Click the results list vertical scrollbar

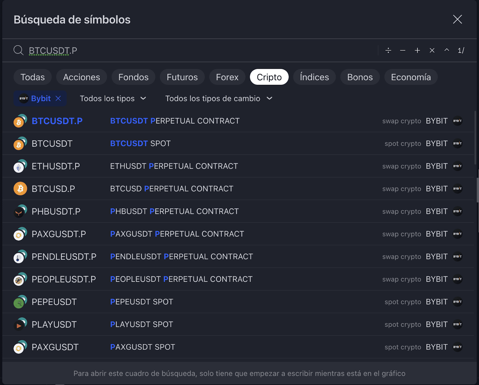click(x=475, y=138)
